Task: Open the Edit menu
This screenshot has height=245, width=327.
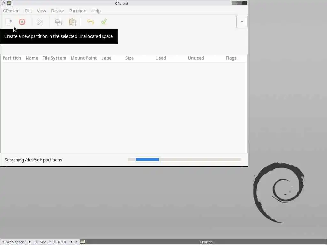Action: click(x=28, y=11)
